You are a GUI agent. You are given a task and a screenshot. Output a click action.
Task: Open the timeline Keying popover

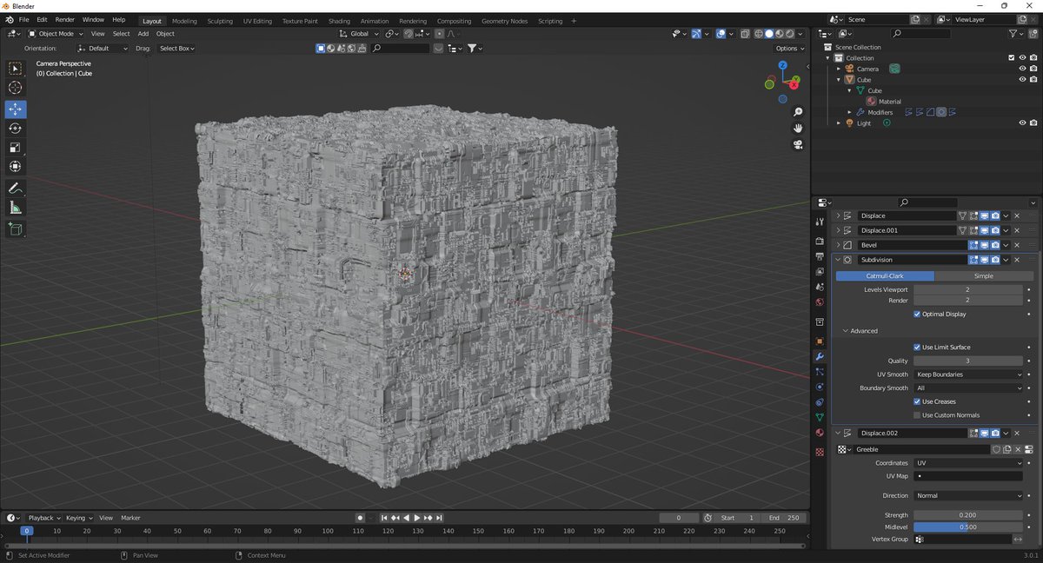(x=78, y=518)
